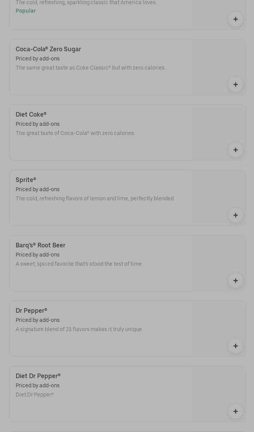Click "Priced by add-ons" under Diet Coke
Viewport: 254px width, 432px height.
tap(37, 124)
